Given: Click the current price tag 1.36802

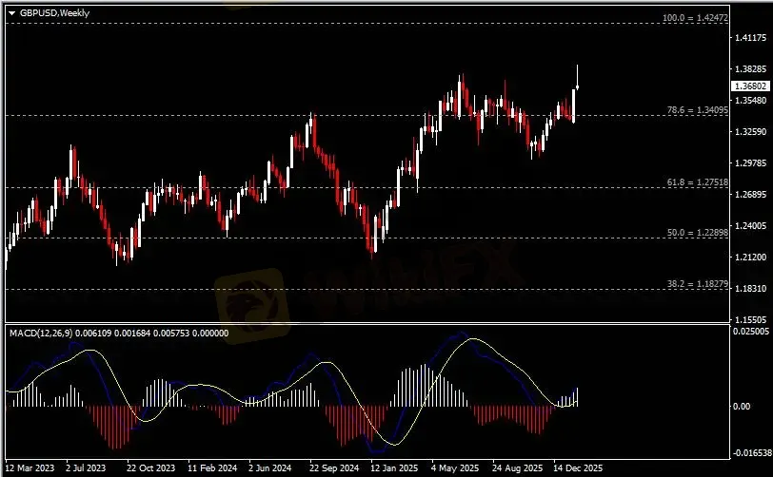Looking at the screenshot, I should [750, 86].
